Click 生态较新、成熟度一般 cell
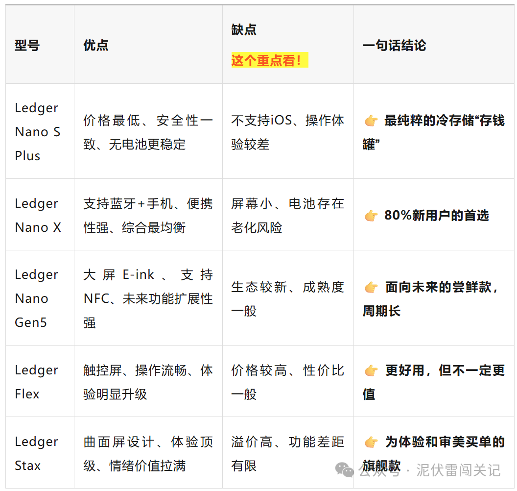 [x=287, y=298]
